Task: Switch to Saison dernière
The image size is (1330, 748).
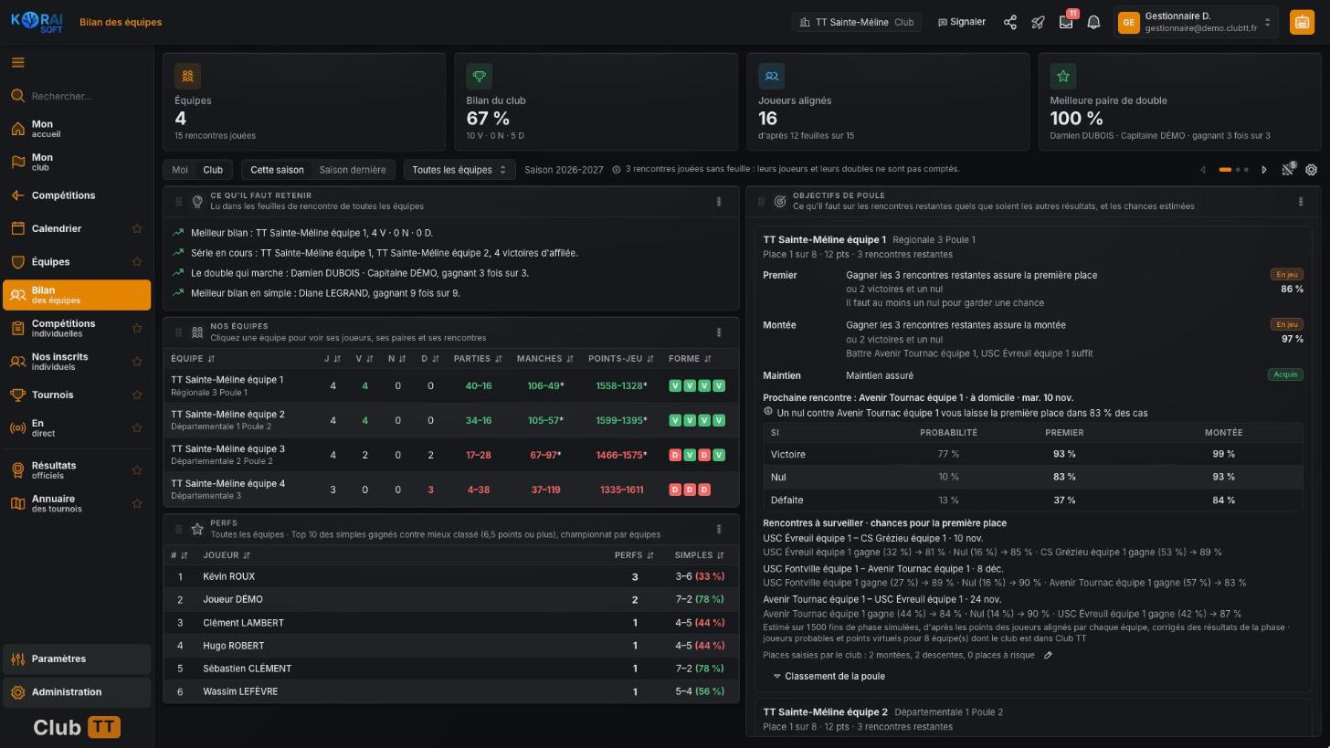Action: (352, 170)
